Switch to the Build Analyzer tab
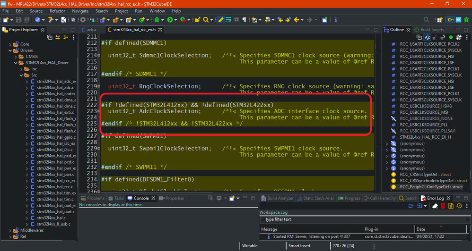 point(277,198)
